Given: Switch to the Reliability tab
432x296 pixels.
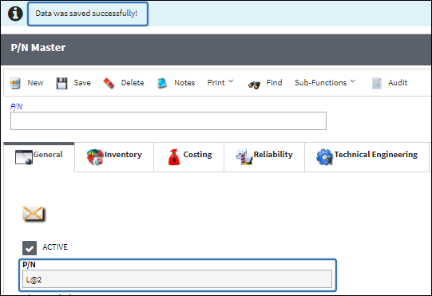Looking at the screenshot, I should point(264,157).
